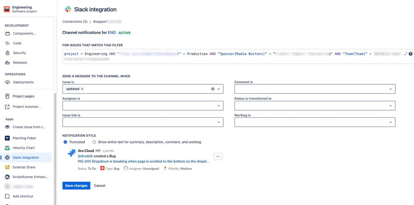The width and height of the screenshot is (414, 205).
Task: Click the Deployments cloud icon
Action: (x=7, y=82)
